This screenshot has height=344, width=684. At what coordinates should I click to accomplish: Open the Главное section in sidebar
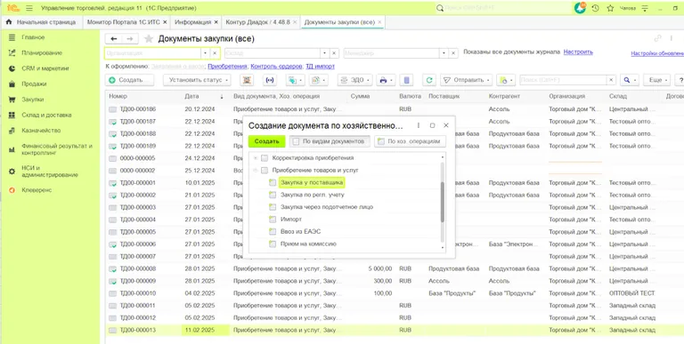point(33,37)
